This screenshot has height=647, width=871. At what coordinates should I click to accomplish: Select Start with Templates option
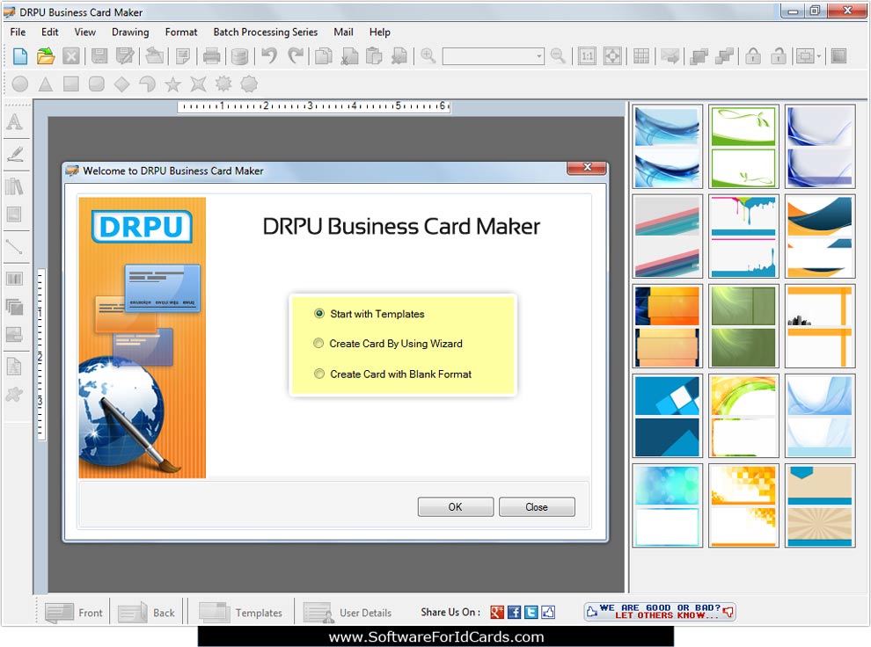click(370, 314)
